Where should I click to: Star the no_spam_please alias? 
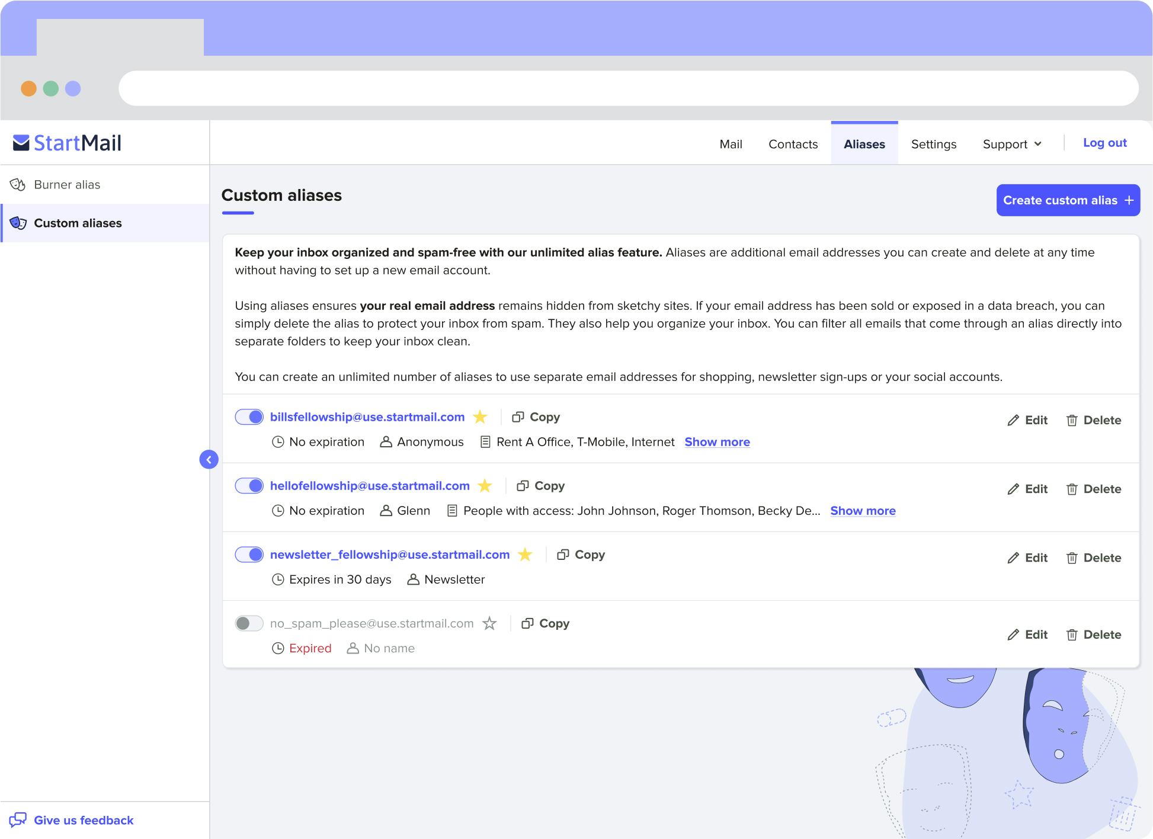[x=490, y=623]
